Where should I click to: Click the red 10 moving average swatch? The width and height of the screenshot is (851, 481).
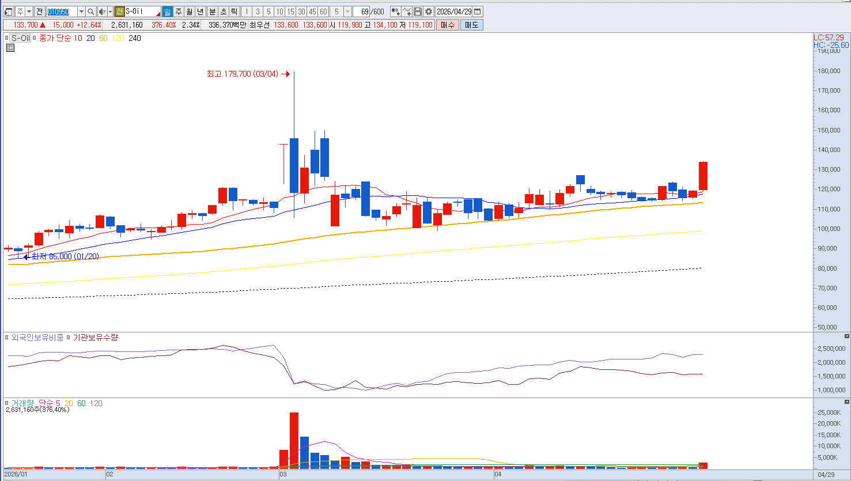click(78, 38)
